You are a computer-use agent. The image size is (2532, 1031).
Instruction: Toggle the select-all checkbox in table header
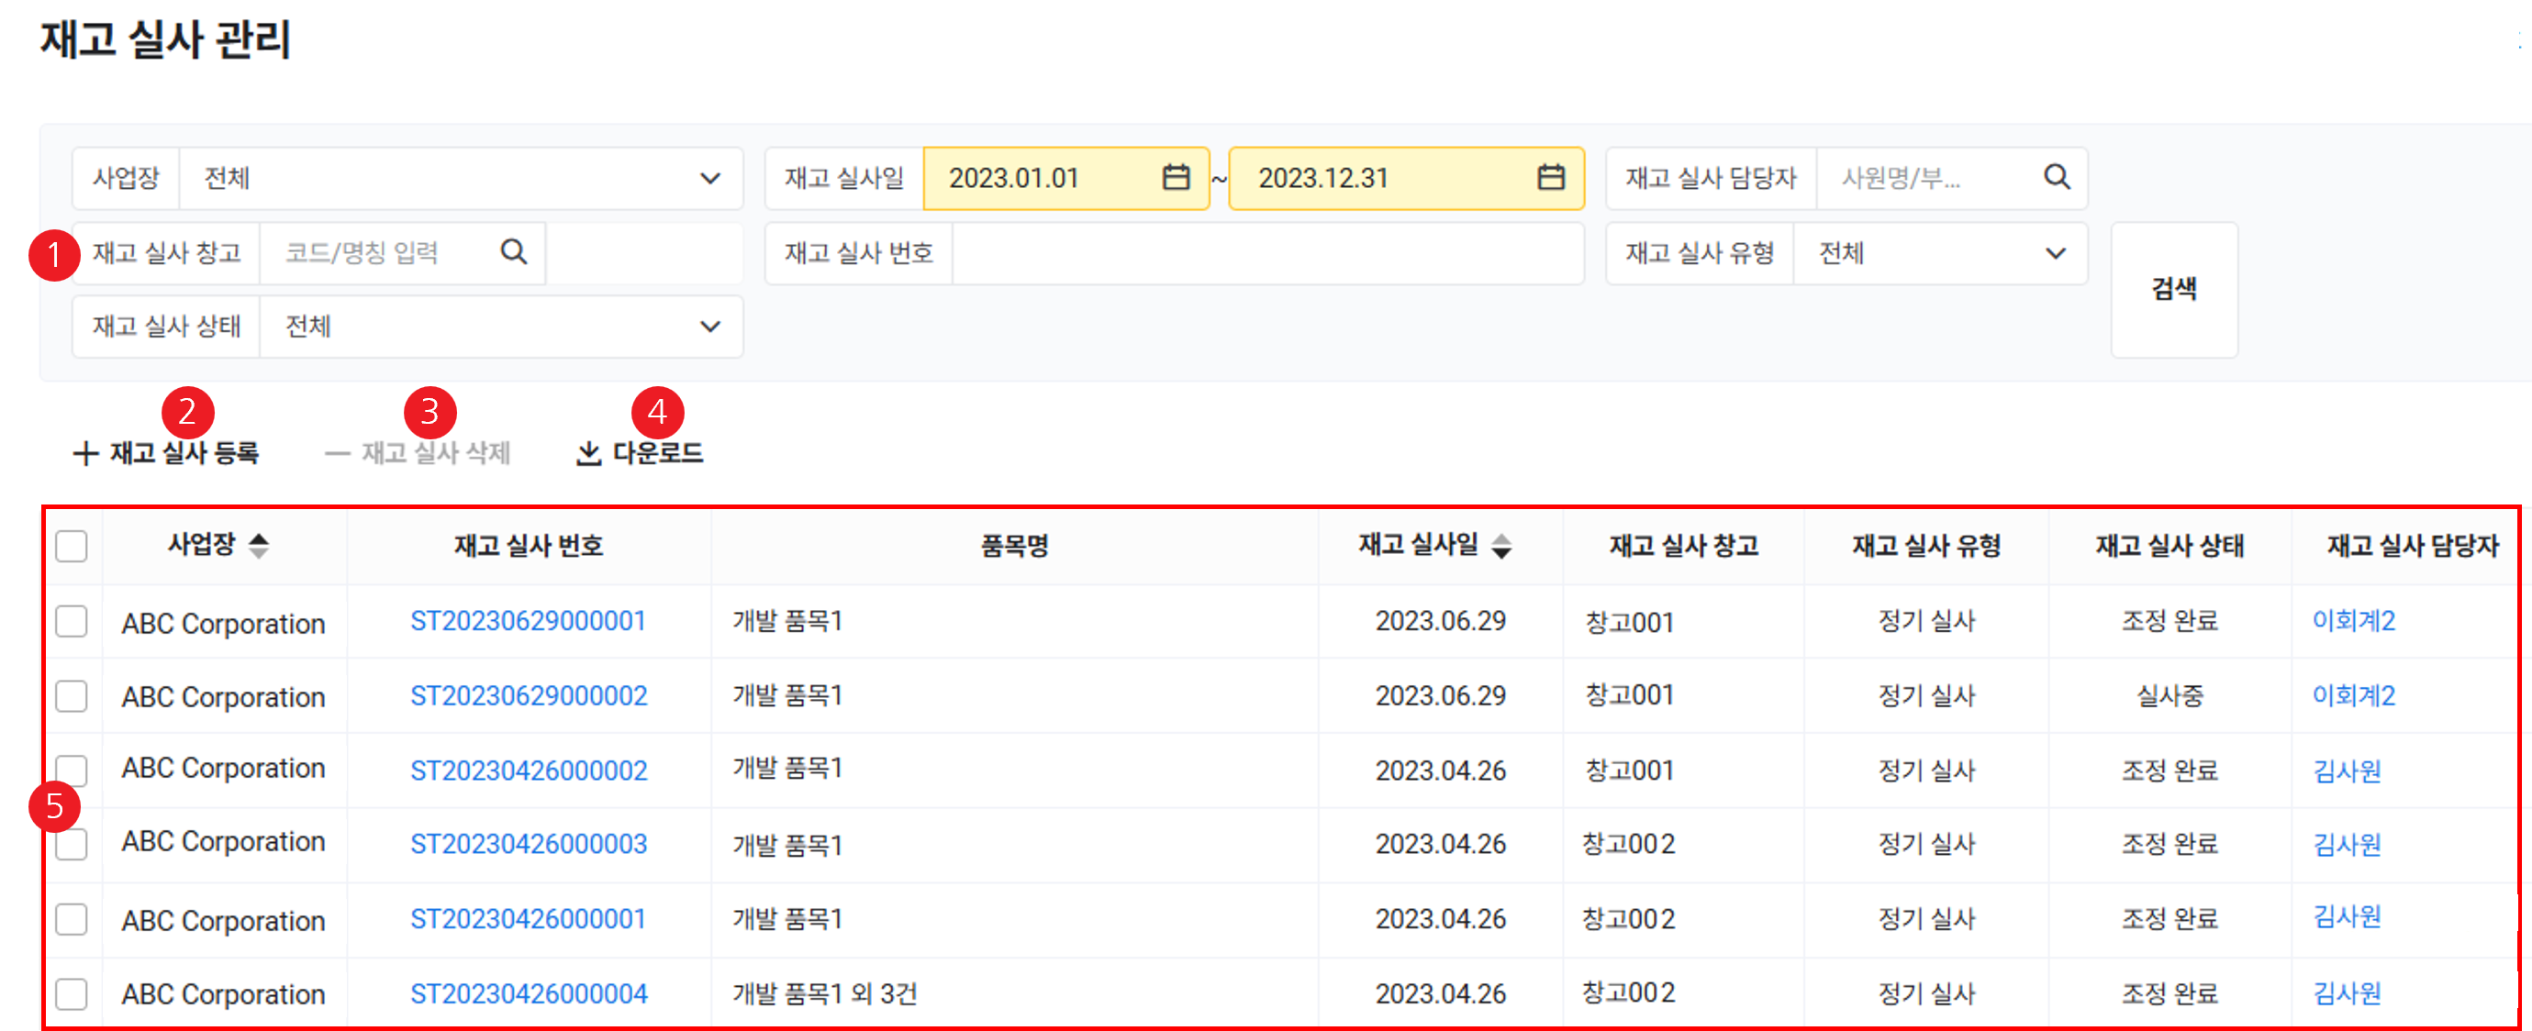[x=72, y=546]
